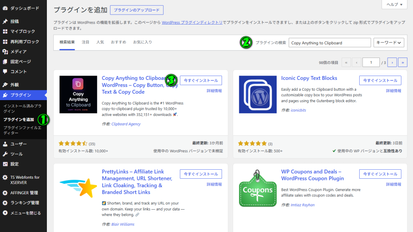Click the wrench icon beside ツール
The width and height of the screenshot is (413, 232).
click(5, 154)
